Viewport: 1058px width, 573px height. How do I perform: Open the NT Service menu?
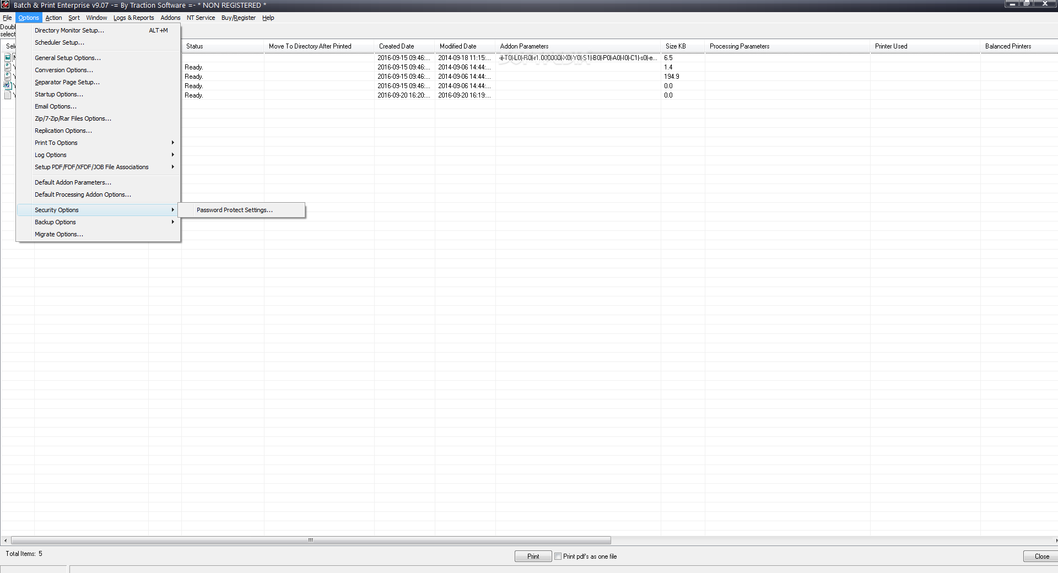[x=201, y=18]
